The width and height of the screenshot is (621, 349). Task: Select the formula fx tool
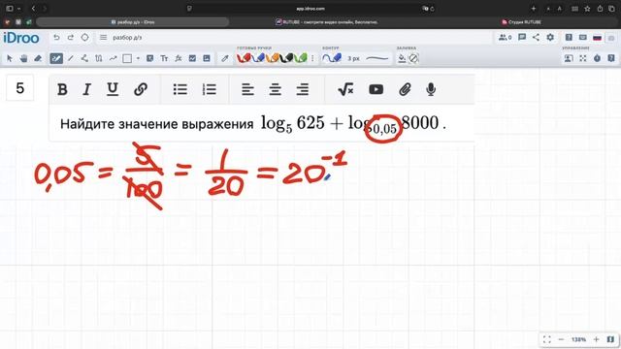[179, 58]
